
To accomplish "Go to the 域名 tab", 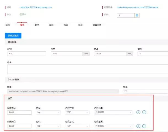I will [x=66, y=25].
